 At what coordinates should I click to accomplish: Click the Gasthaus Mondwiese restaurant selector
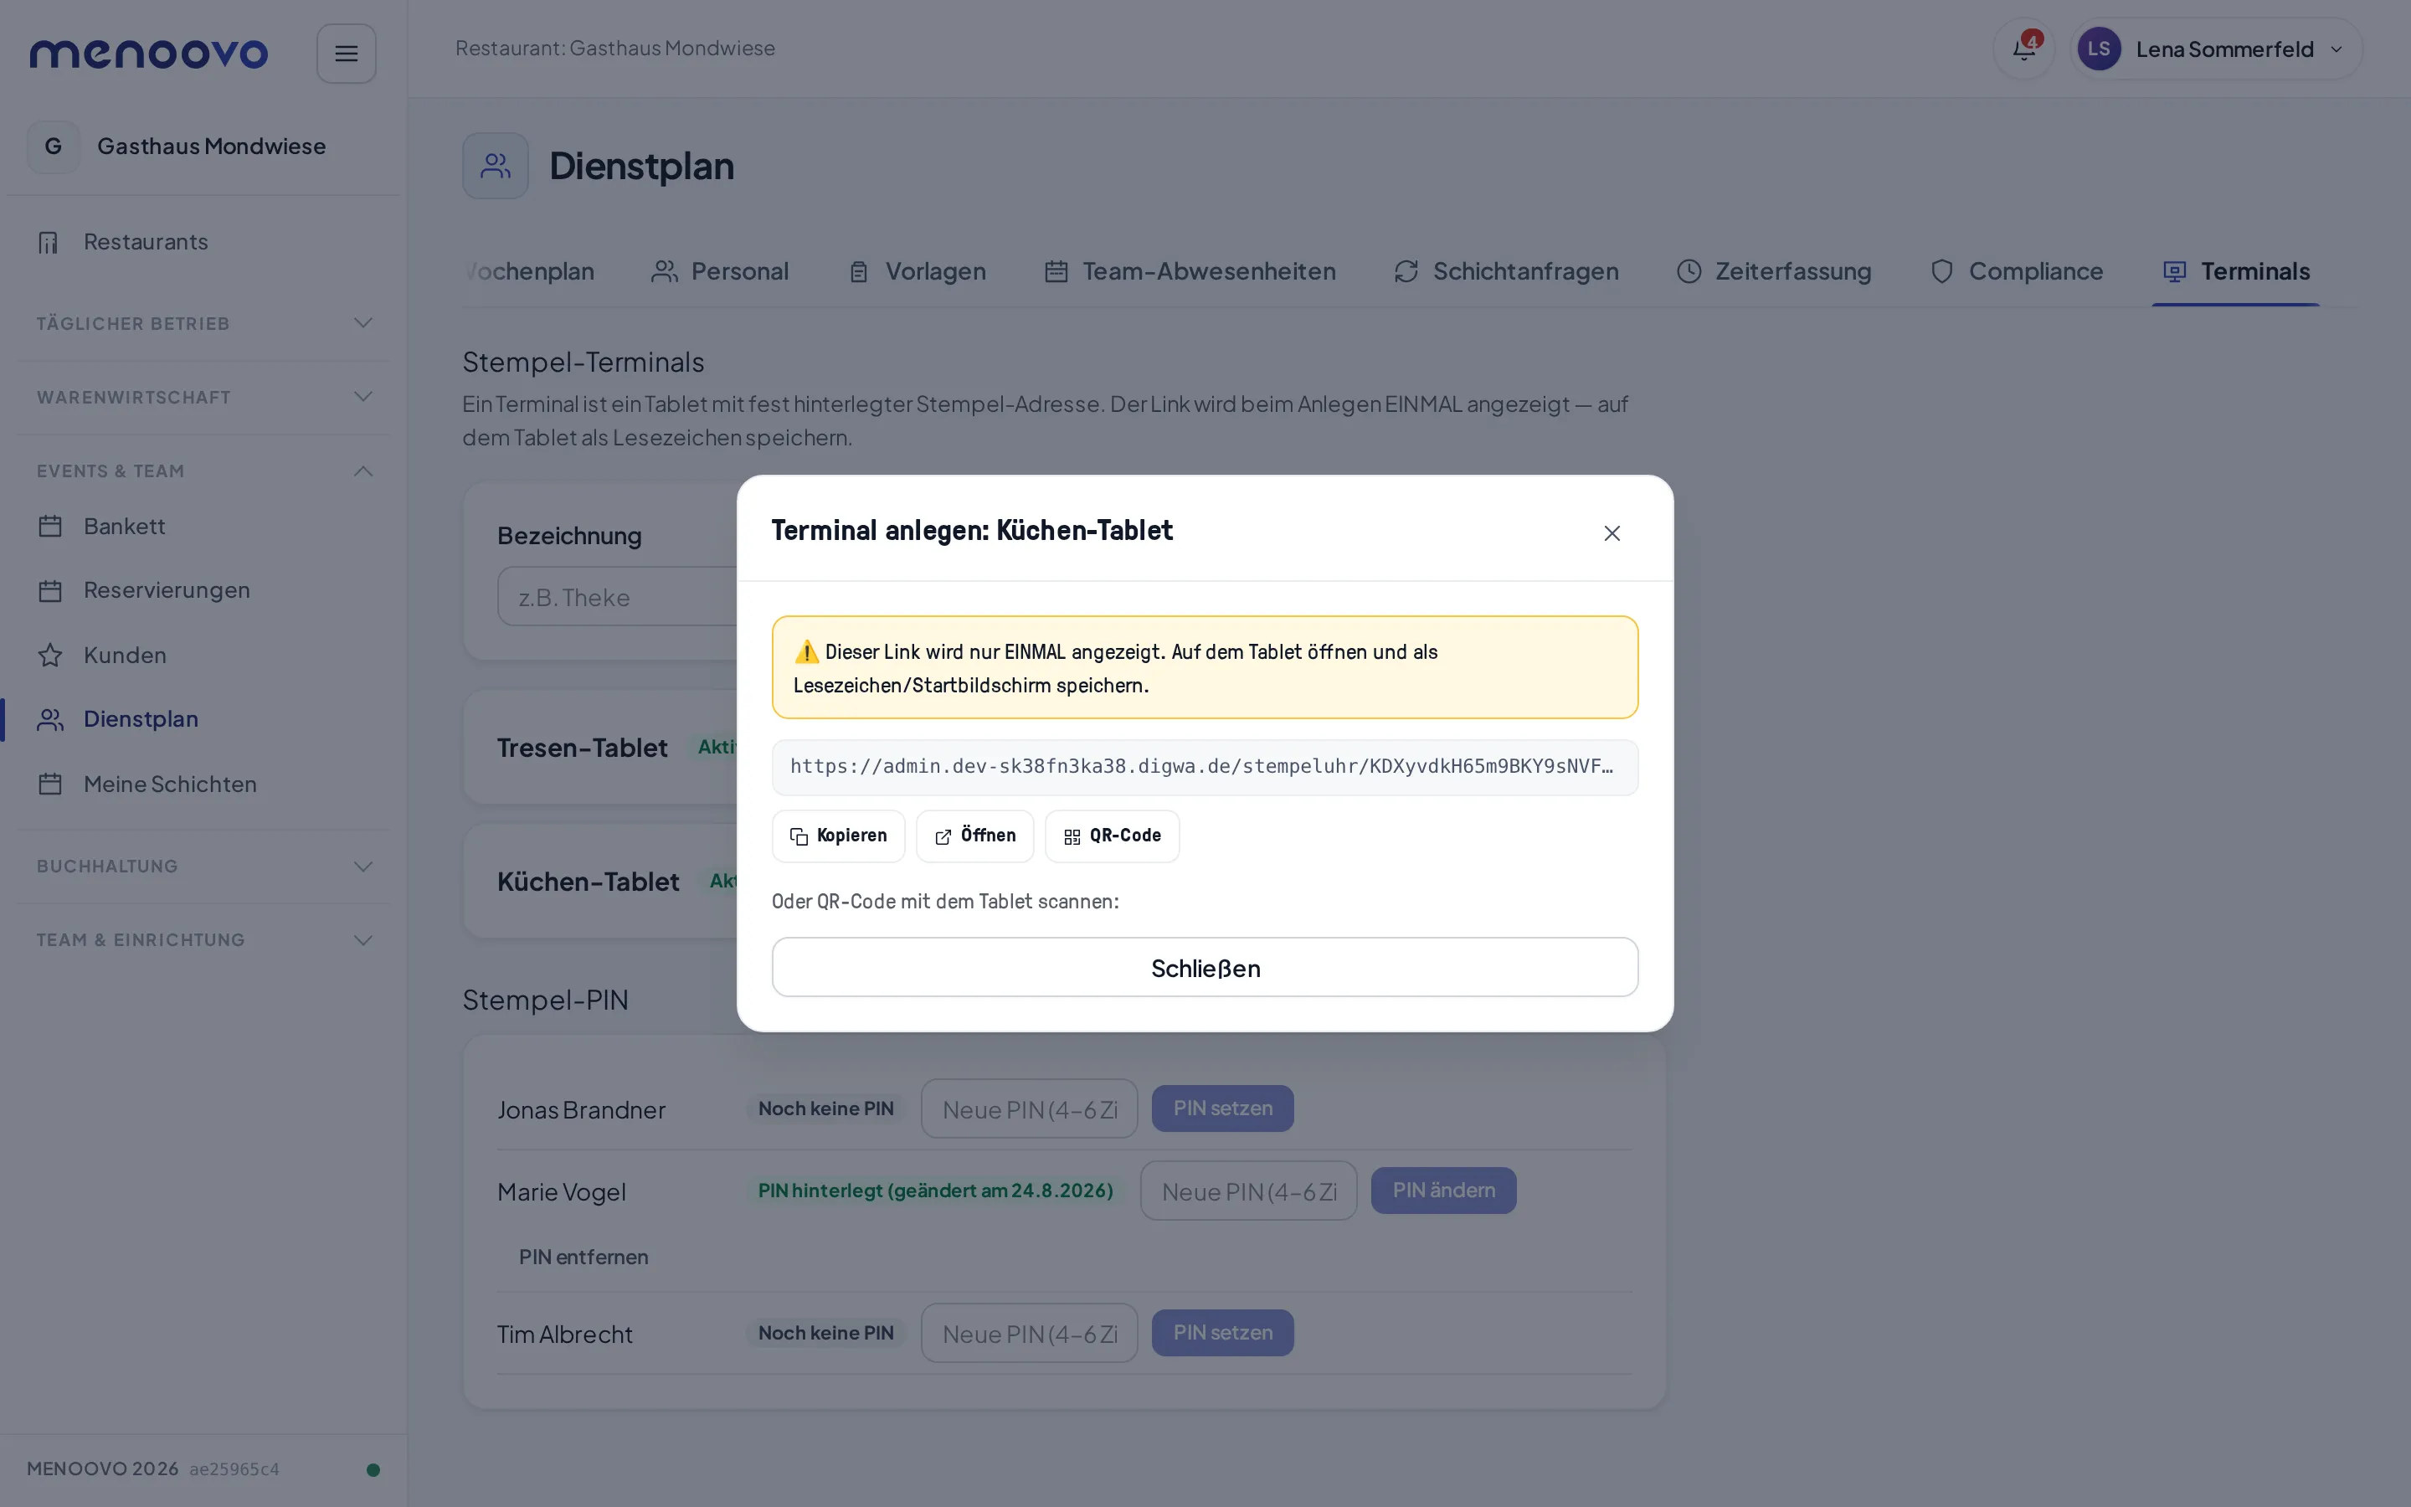coord(203,147)
